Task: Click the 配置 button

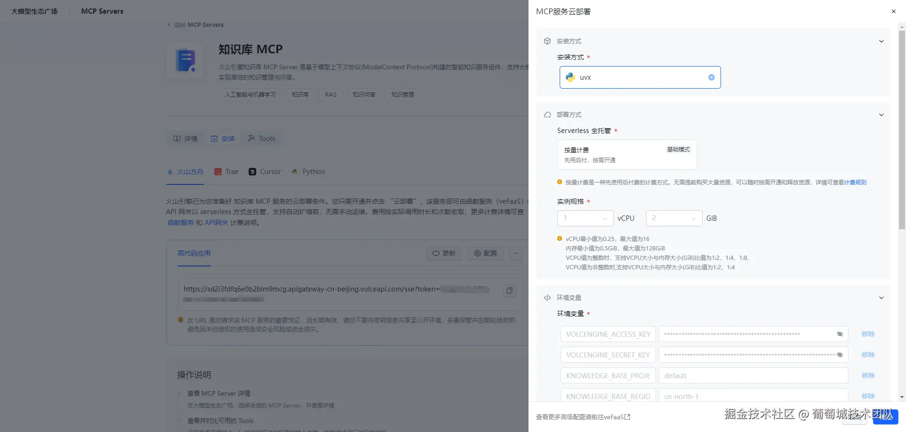Action: point(486,253)
